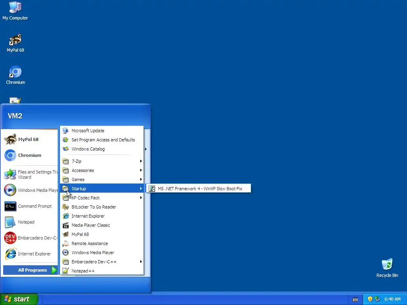407x305 pixels.
Task: Expand the XP Codec Pack submenu arrow
Action: (x=141, y=198)
